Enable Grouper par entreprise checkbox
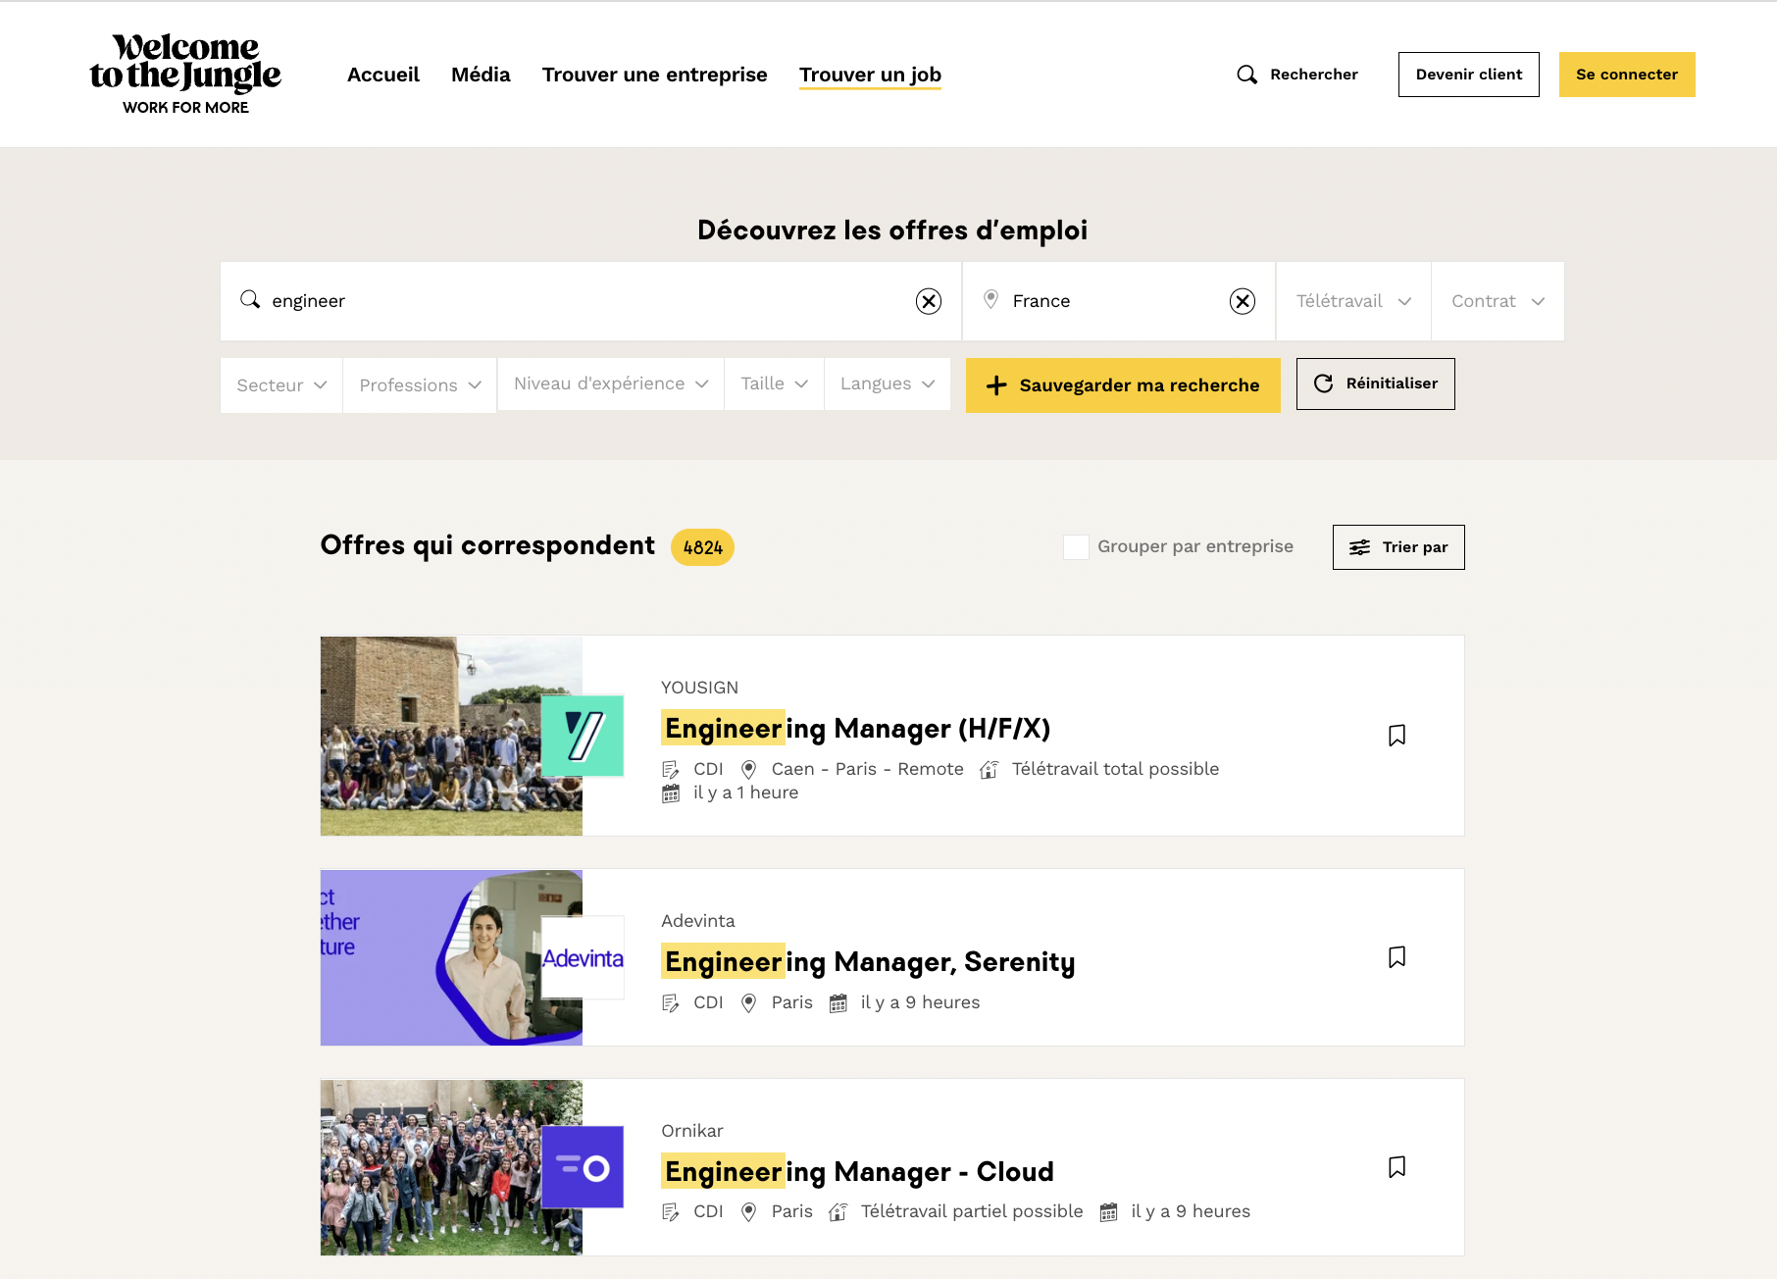 (1076, 547)
